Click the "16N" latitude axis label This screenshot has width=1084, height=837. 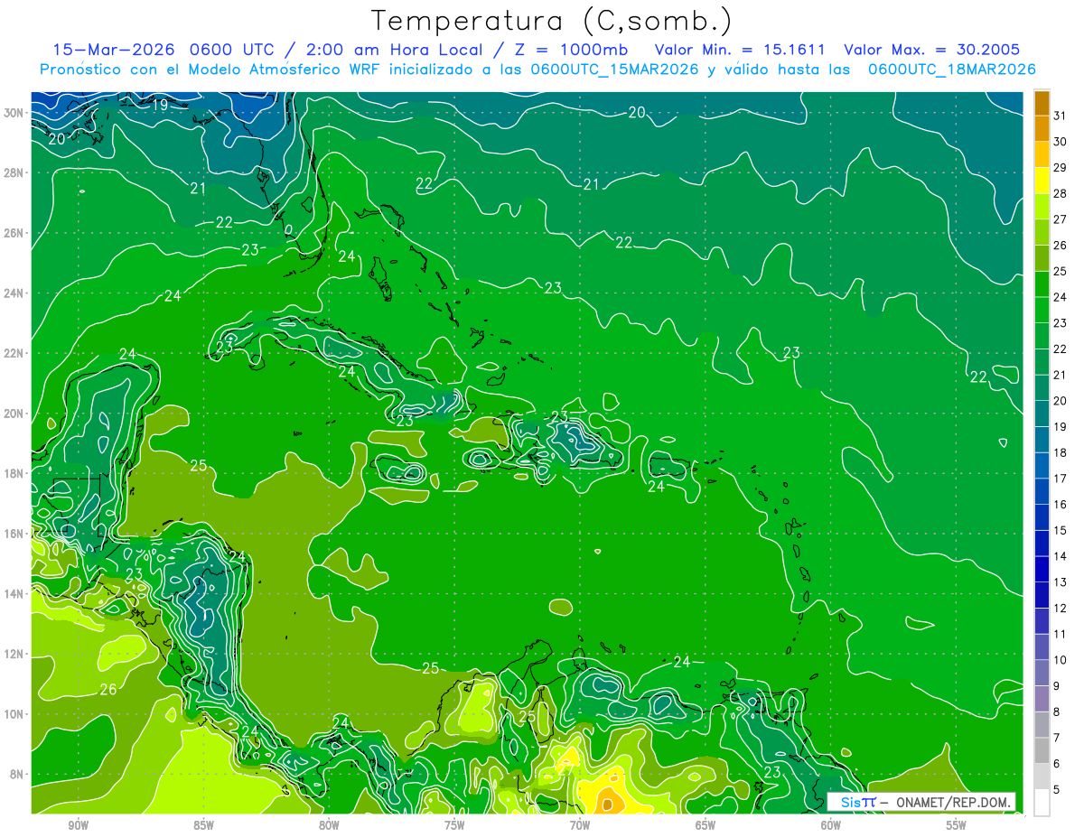(14, 534)
